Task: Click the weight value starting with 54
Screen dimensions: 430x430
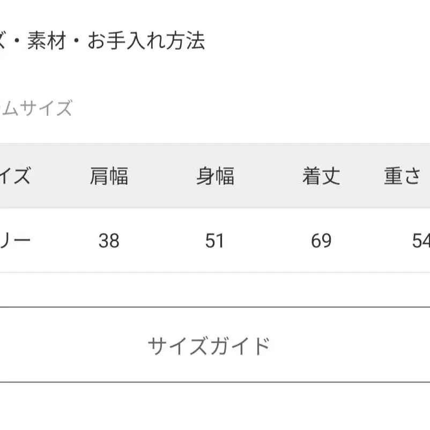Action: [x=421, y=241]
